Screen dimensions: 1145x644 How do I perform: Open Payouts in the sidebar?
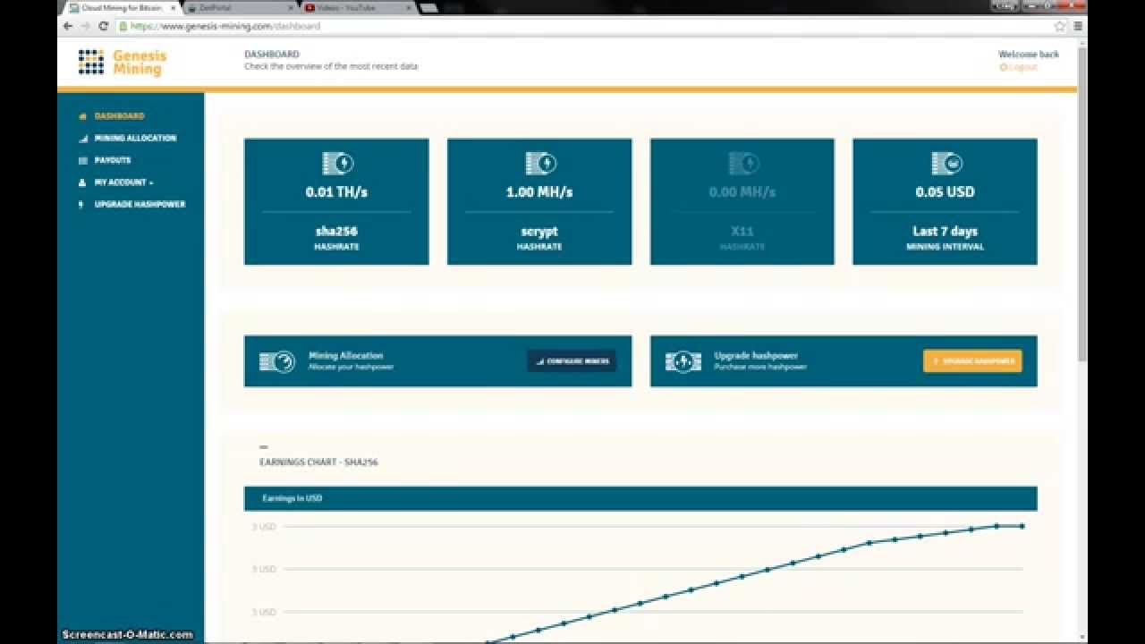[113, 160]
